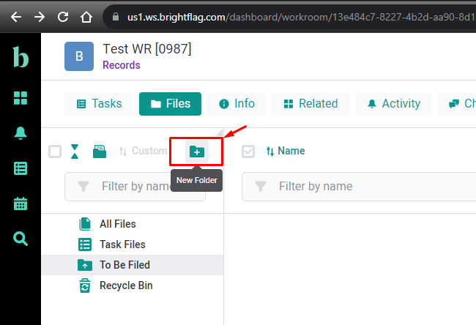
Task: Toggle the folder panel select-all checkbox
Action: (x=55, y=152)
